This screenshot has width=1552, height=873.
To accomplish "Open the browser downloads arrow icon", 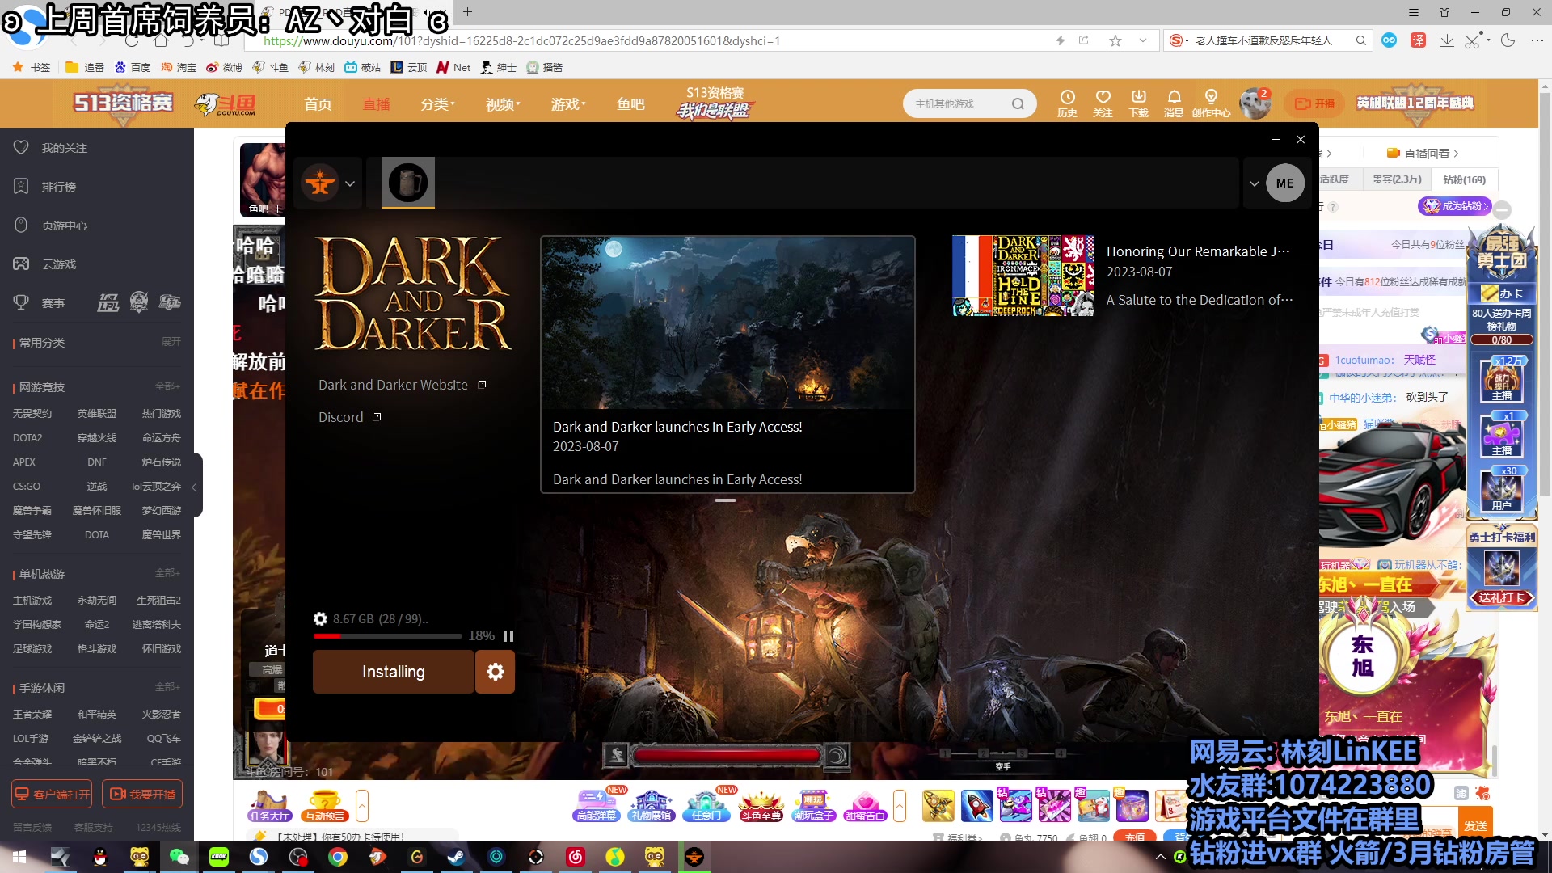I will pyautogui.click(x=1447, y=40).
